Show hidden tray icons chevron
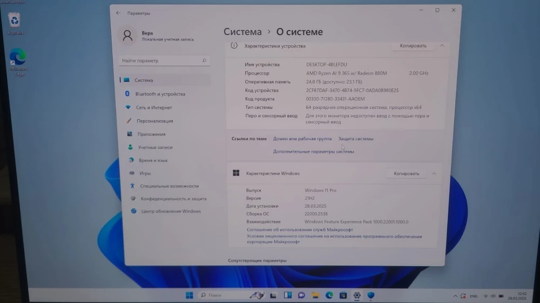 455,296
